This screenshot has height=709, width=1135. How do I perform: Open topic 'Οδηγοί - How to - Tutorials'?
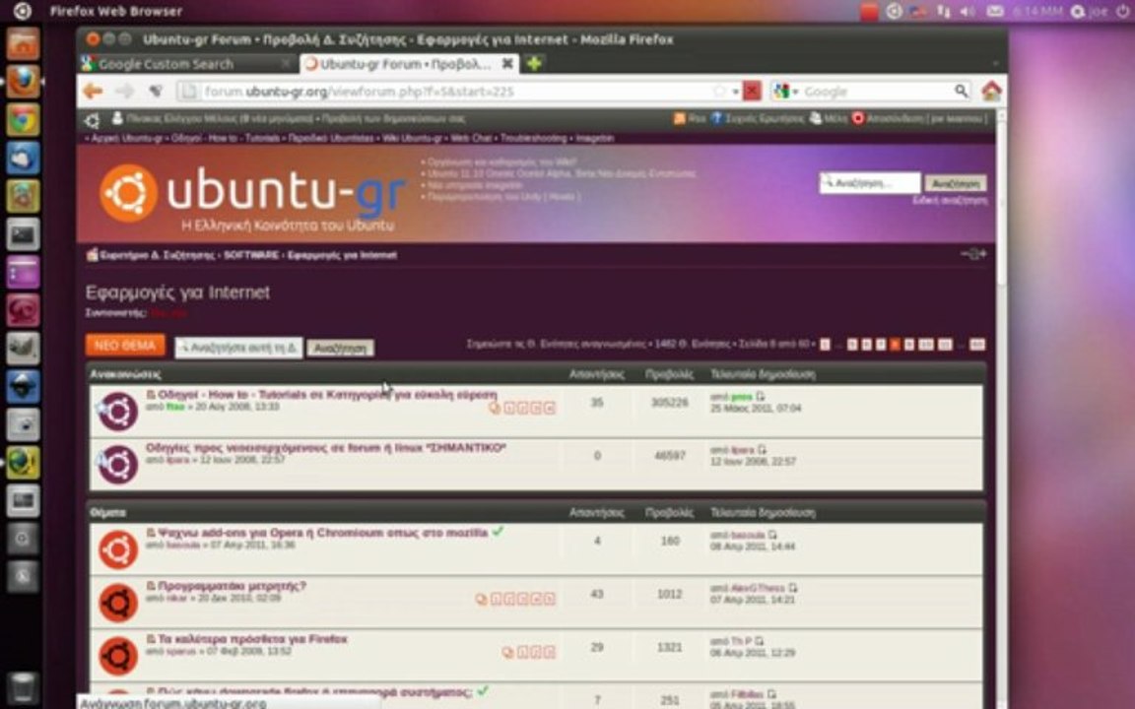(x=327, y=394)
